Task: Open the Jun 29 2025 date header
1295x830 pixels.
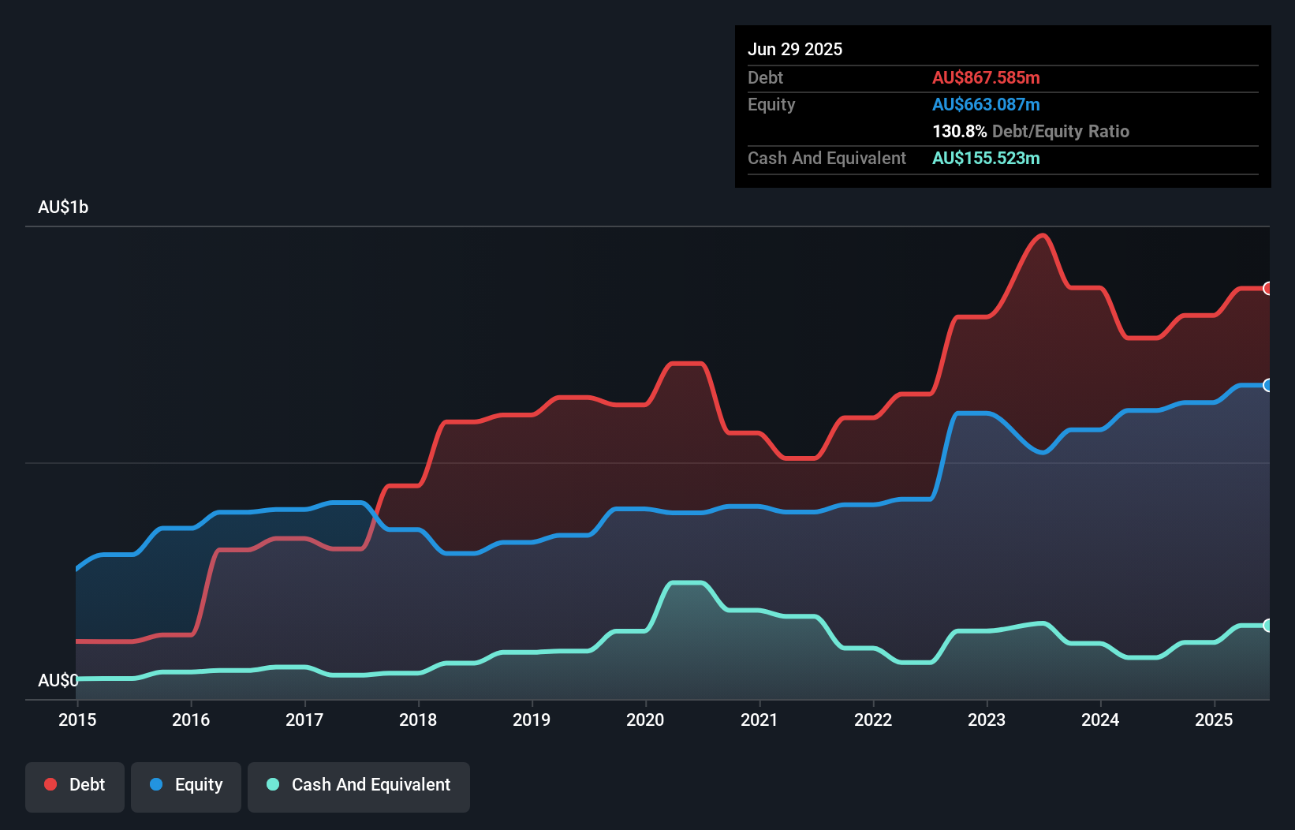Action: pyautogui.click(x=796, y=49)
